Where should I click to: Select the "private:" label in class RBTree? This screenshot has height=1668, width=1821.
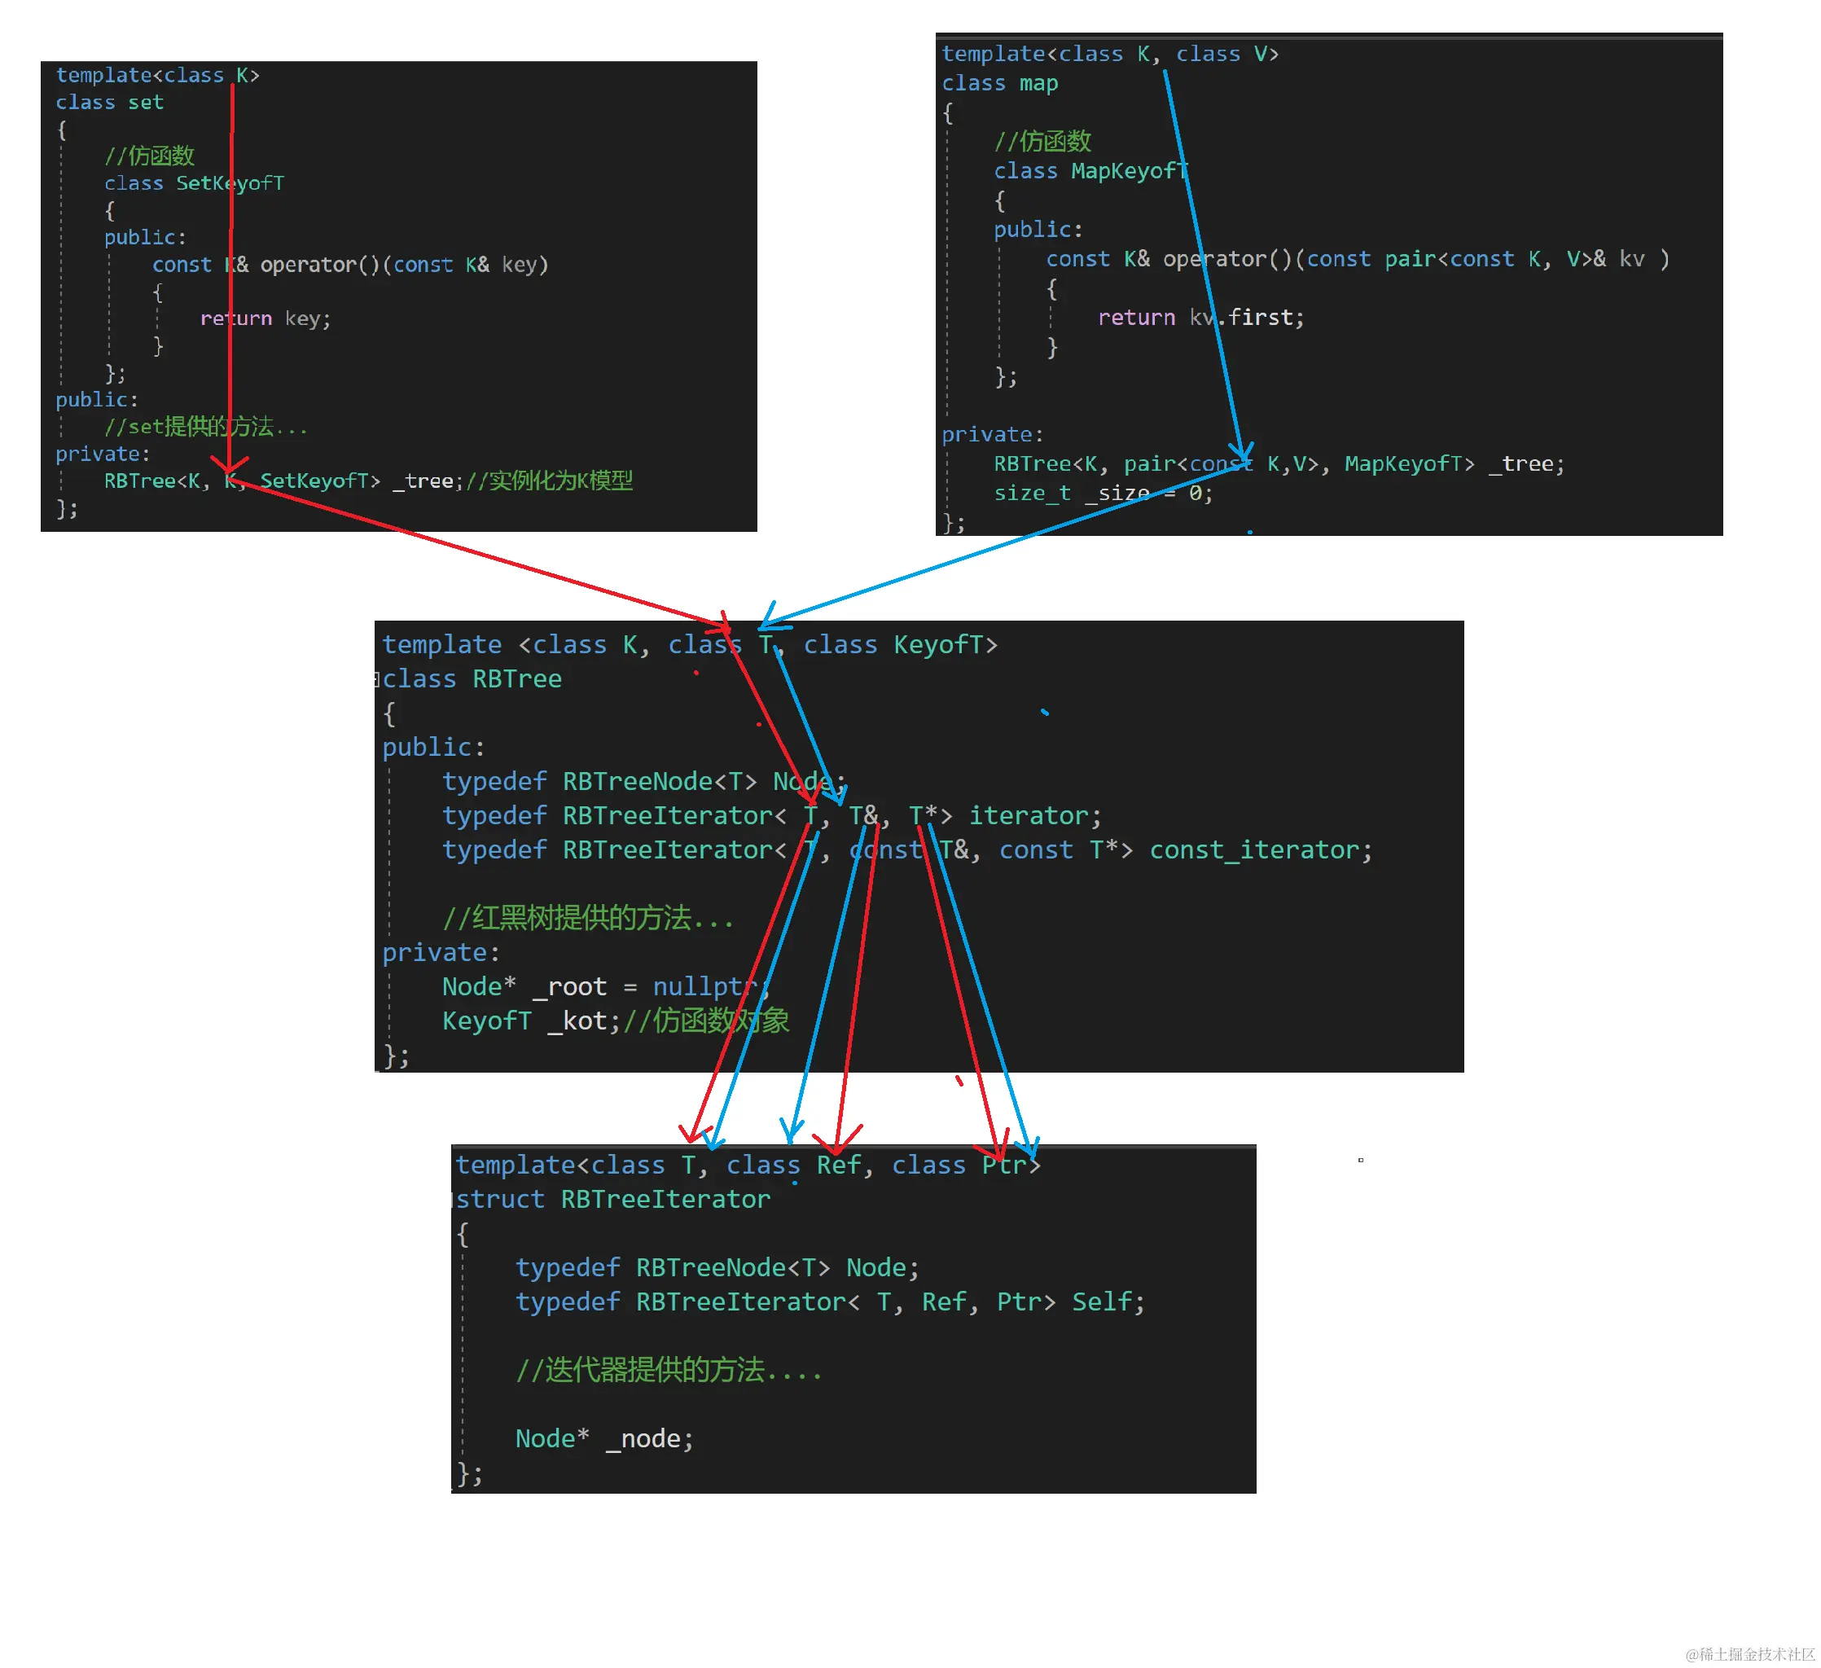click(441, 952)
